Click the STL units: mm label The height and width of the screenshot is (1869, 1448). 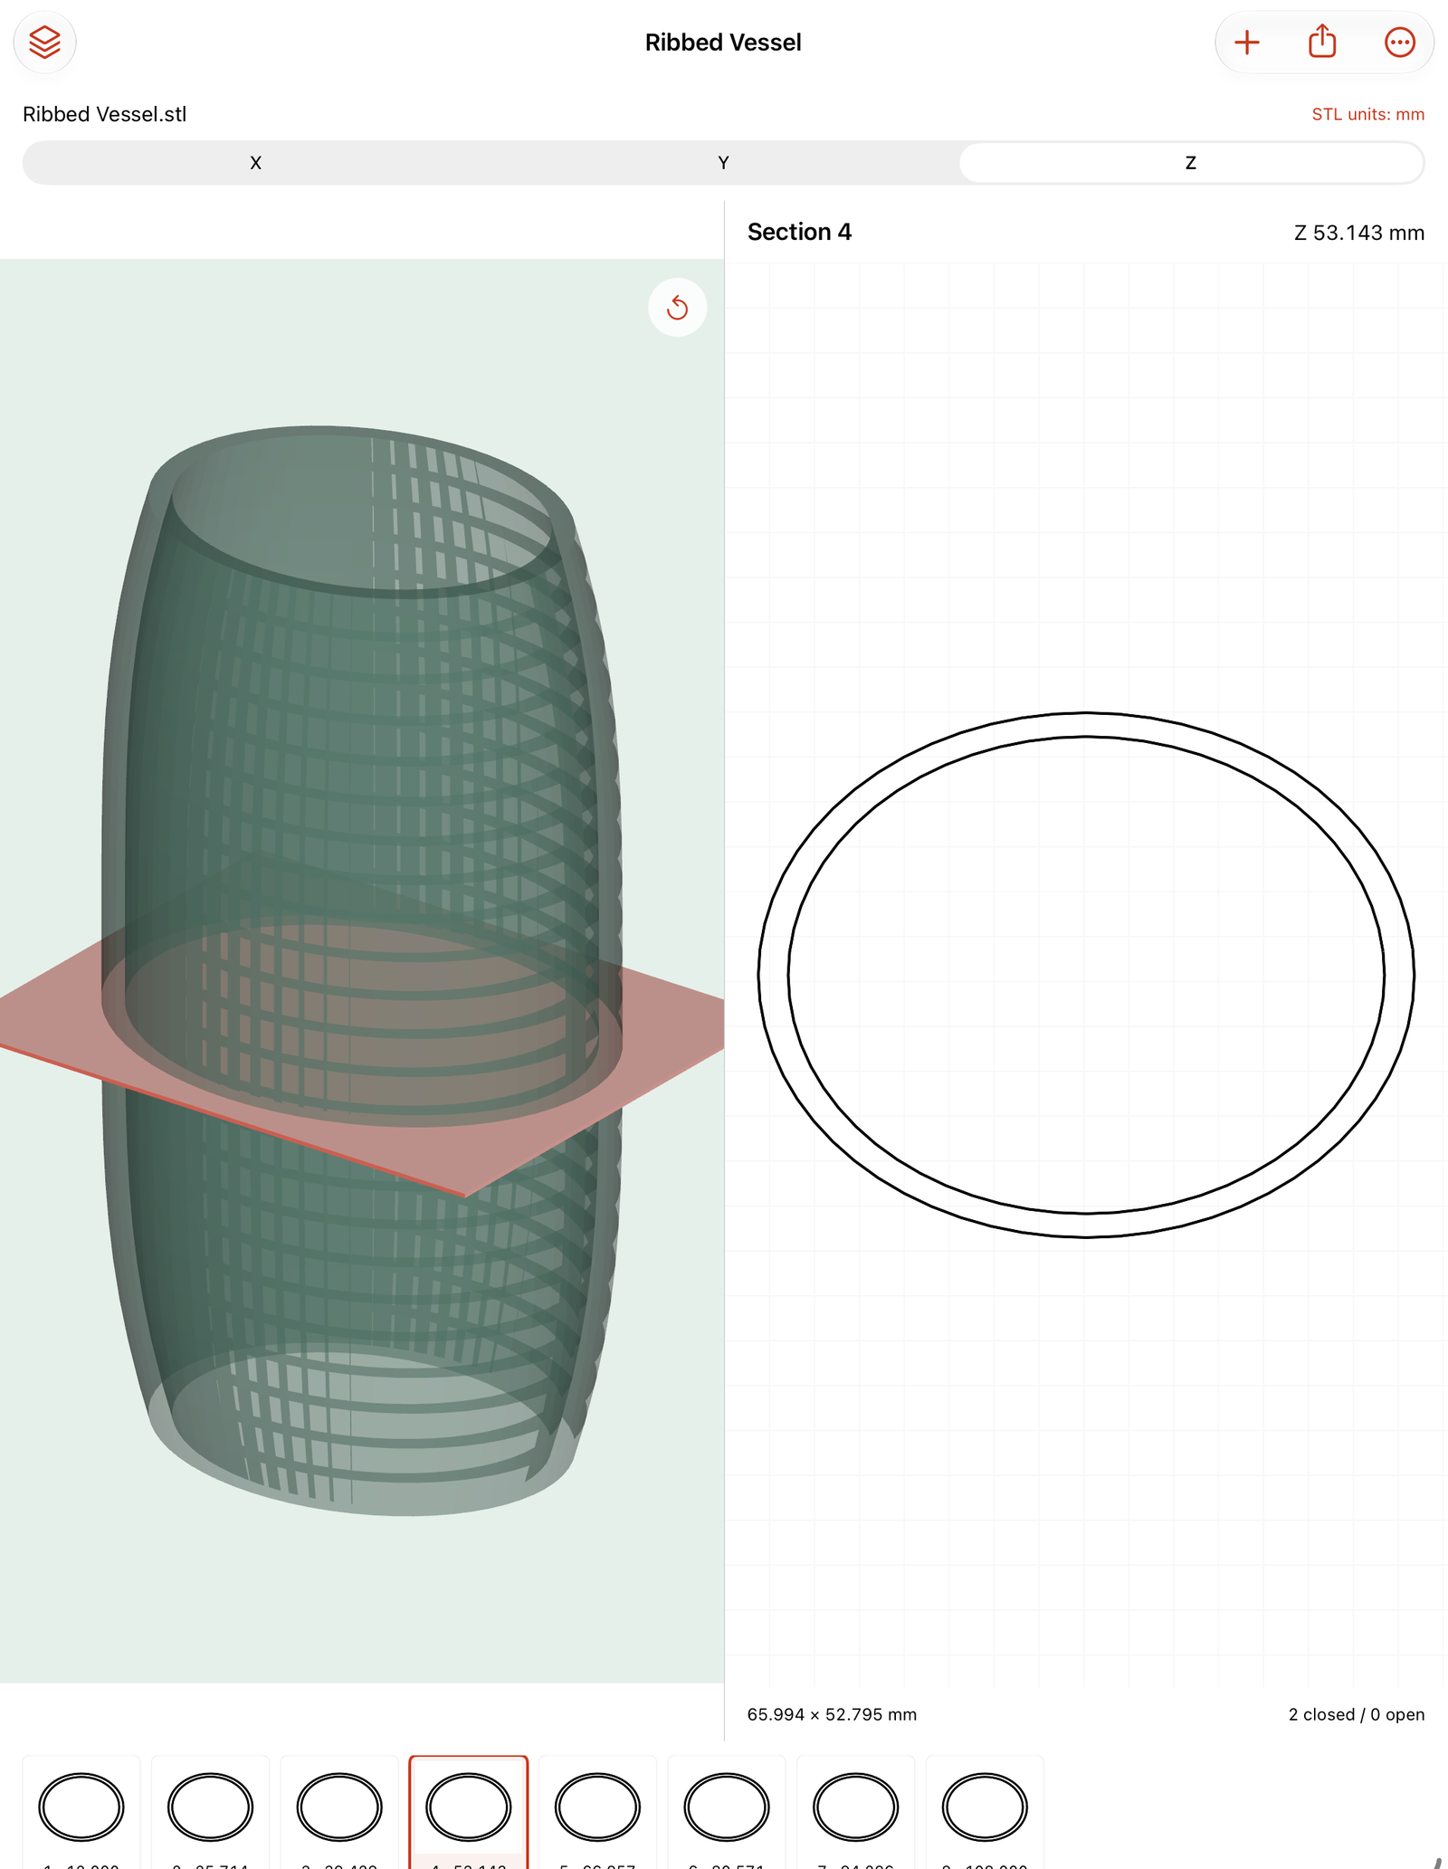[x=1367, y=115]
